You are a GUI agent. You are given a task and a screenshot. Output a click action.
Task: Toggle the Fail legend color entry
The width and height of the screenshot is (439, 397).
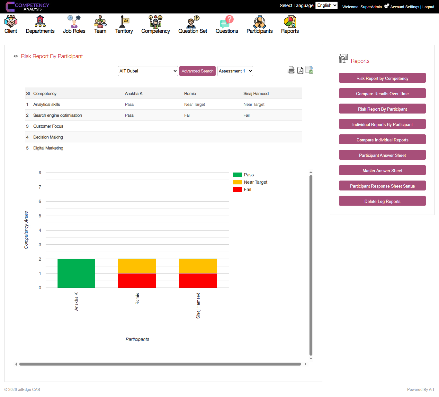click(x=237, y=189)
